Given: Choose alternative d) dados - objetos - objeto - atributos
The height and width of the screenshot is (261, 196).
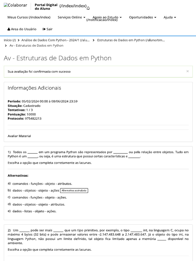Looking at the screenshot, I should [39, 204].
